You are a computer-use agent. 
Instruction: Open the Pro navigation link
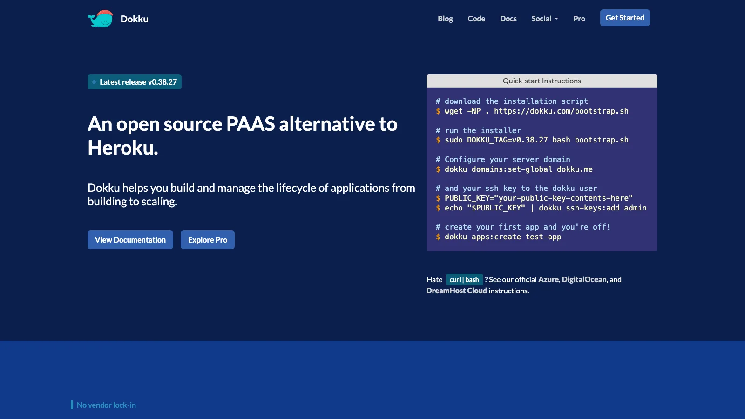pyautogui.click(x=579, y=19)
